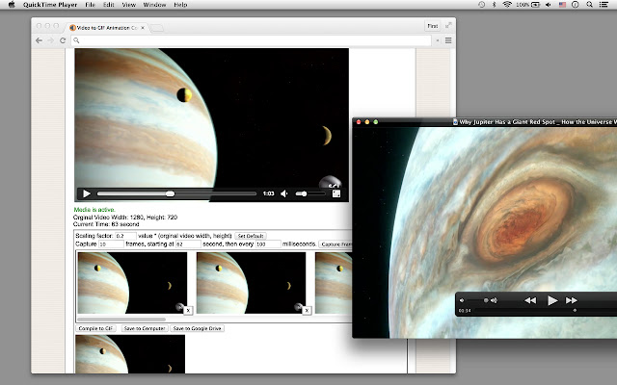
Task: Focus the browser address bar
Action: (251, 40)
